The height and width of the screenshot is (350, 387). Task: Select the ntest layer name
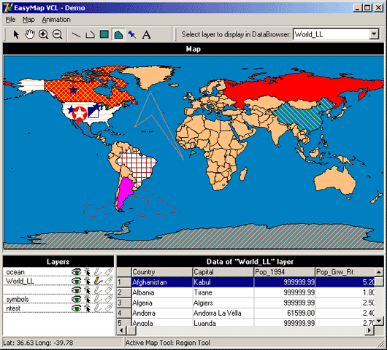(13, 308)
